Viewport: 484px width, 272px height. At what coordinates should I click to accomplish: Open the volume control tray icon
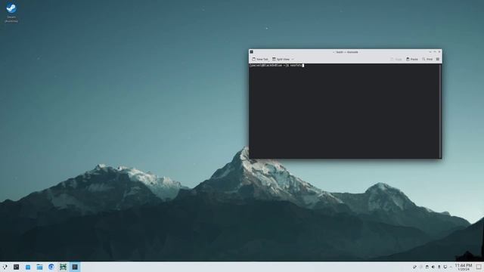coord(433,267)
